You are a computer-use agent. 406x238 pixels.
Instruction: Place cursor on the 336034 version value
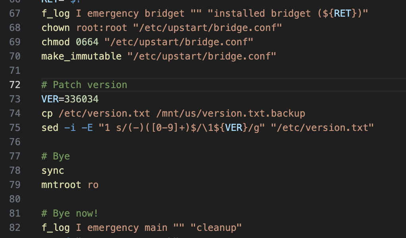coord(81,99)
